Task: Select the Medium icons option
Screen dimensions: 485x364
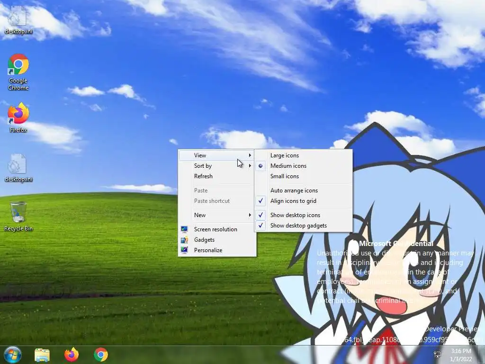Action: tap(304, 166)
